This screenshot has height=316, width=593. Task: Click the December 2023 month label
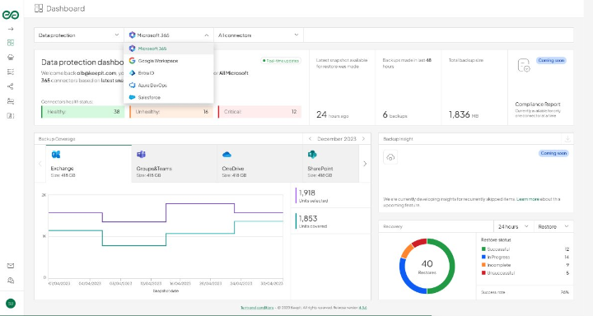pyautogui.click(x=337, y=139)
